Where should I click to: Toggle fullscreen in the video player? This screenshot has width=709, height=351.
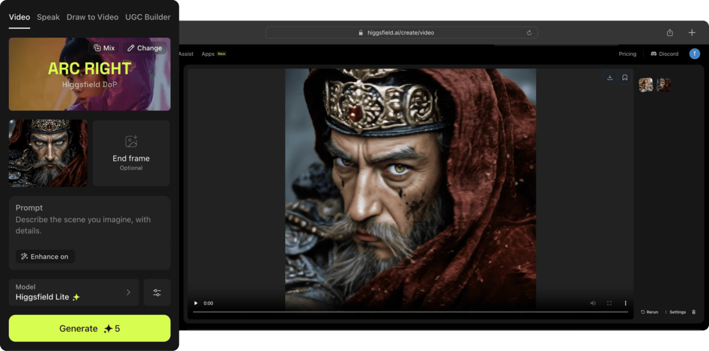click(609, 303)
